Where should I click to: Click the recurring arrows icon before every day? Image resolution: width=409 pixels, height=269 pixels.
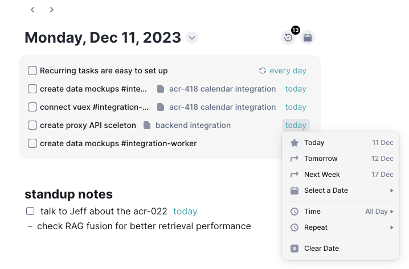(263, 71)
